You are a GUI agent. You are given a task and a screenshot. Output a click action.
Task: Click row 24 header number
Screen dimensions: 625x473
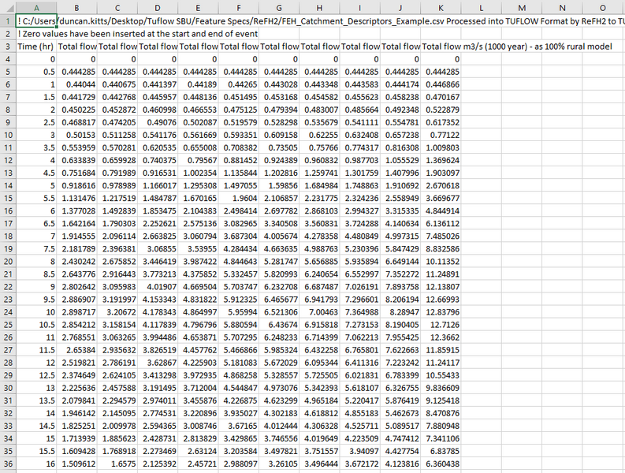tap(7, 313)
